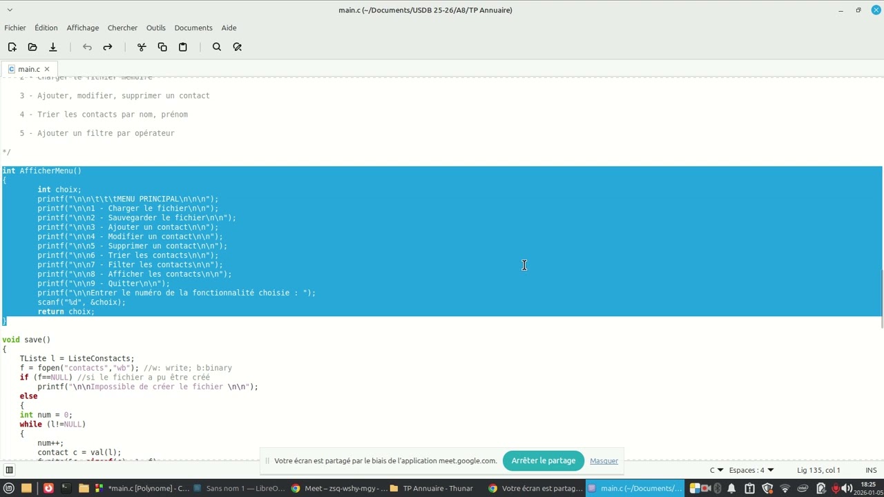Screen dimensions: 884x497
Task: Click the Bluetooth tray icon
Action: point(718,488)
